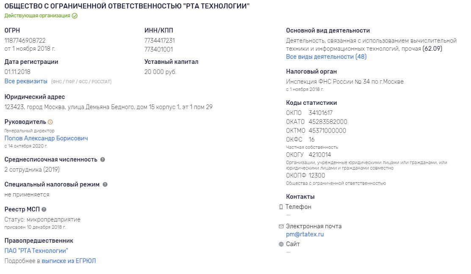
Task: Click the legal address text line
Action: (x=108, y=107)
